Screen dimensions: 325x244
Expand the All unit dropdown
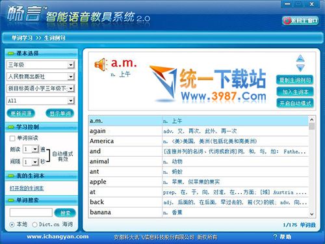pyautogui.click(x=71, y=101)
